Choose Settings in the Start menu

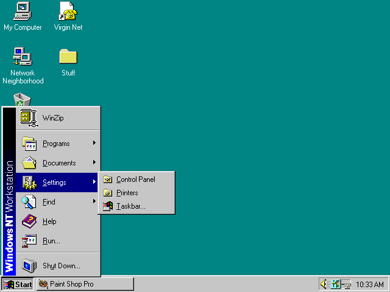58,182
